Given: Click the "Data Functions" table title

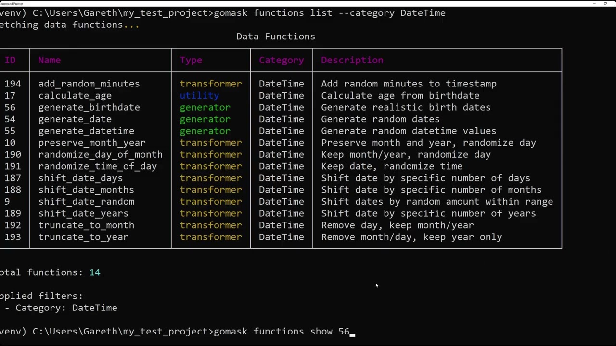Looking at the screenshot, I should coord(275,37).
